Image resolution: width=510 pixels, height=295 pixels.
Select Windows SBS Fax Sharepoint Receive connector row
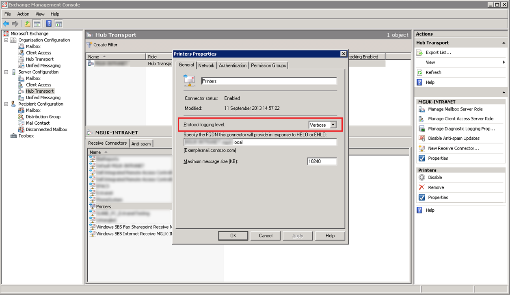point(130,227)
